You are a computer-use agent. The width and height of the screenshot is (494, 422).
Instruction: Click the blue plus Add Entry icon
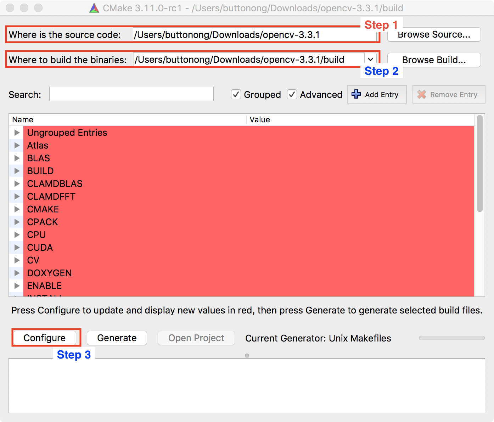pos(356,94)
